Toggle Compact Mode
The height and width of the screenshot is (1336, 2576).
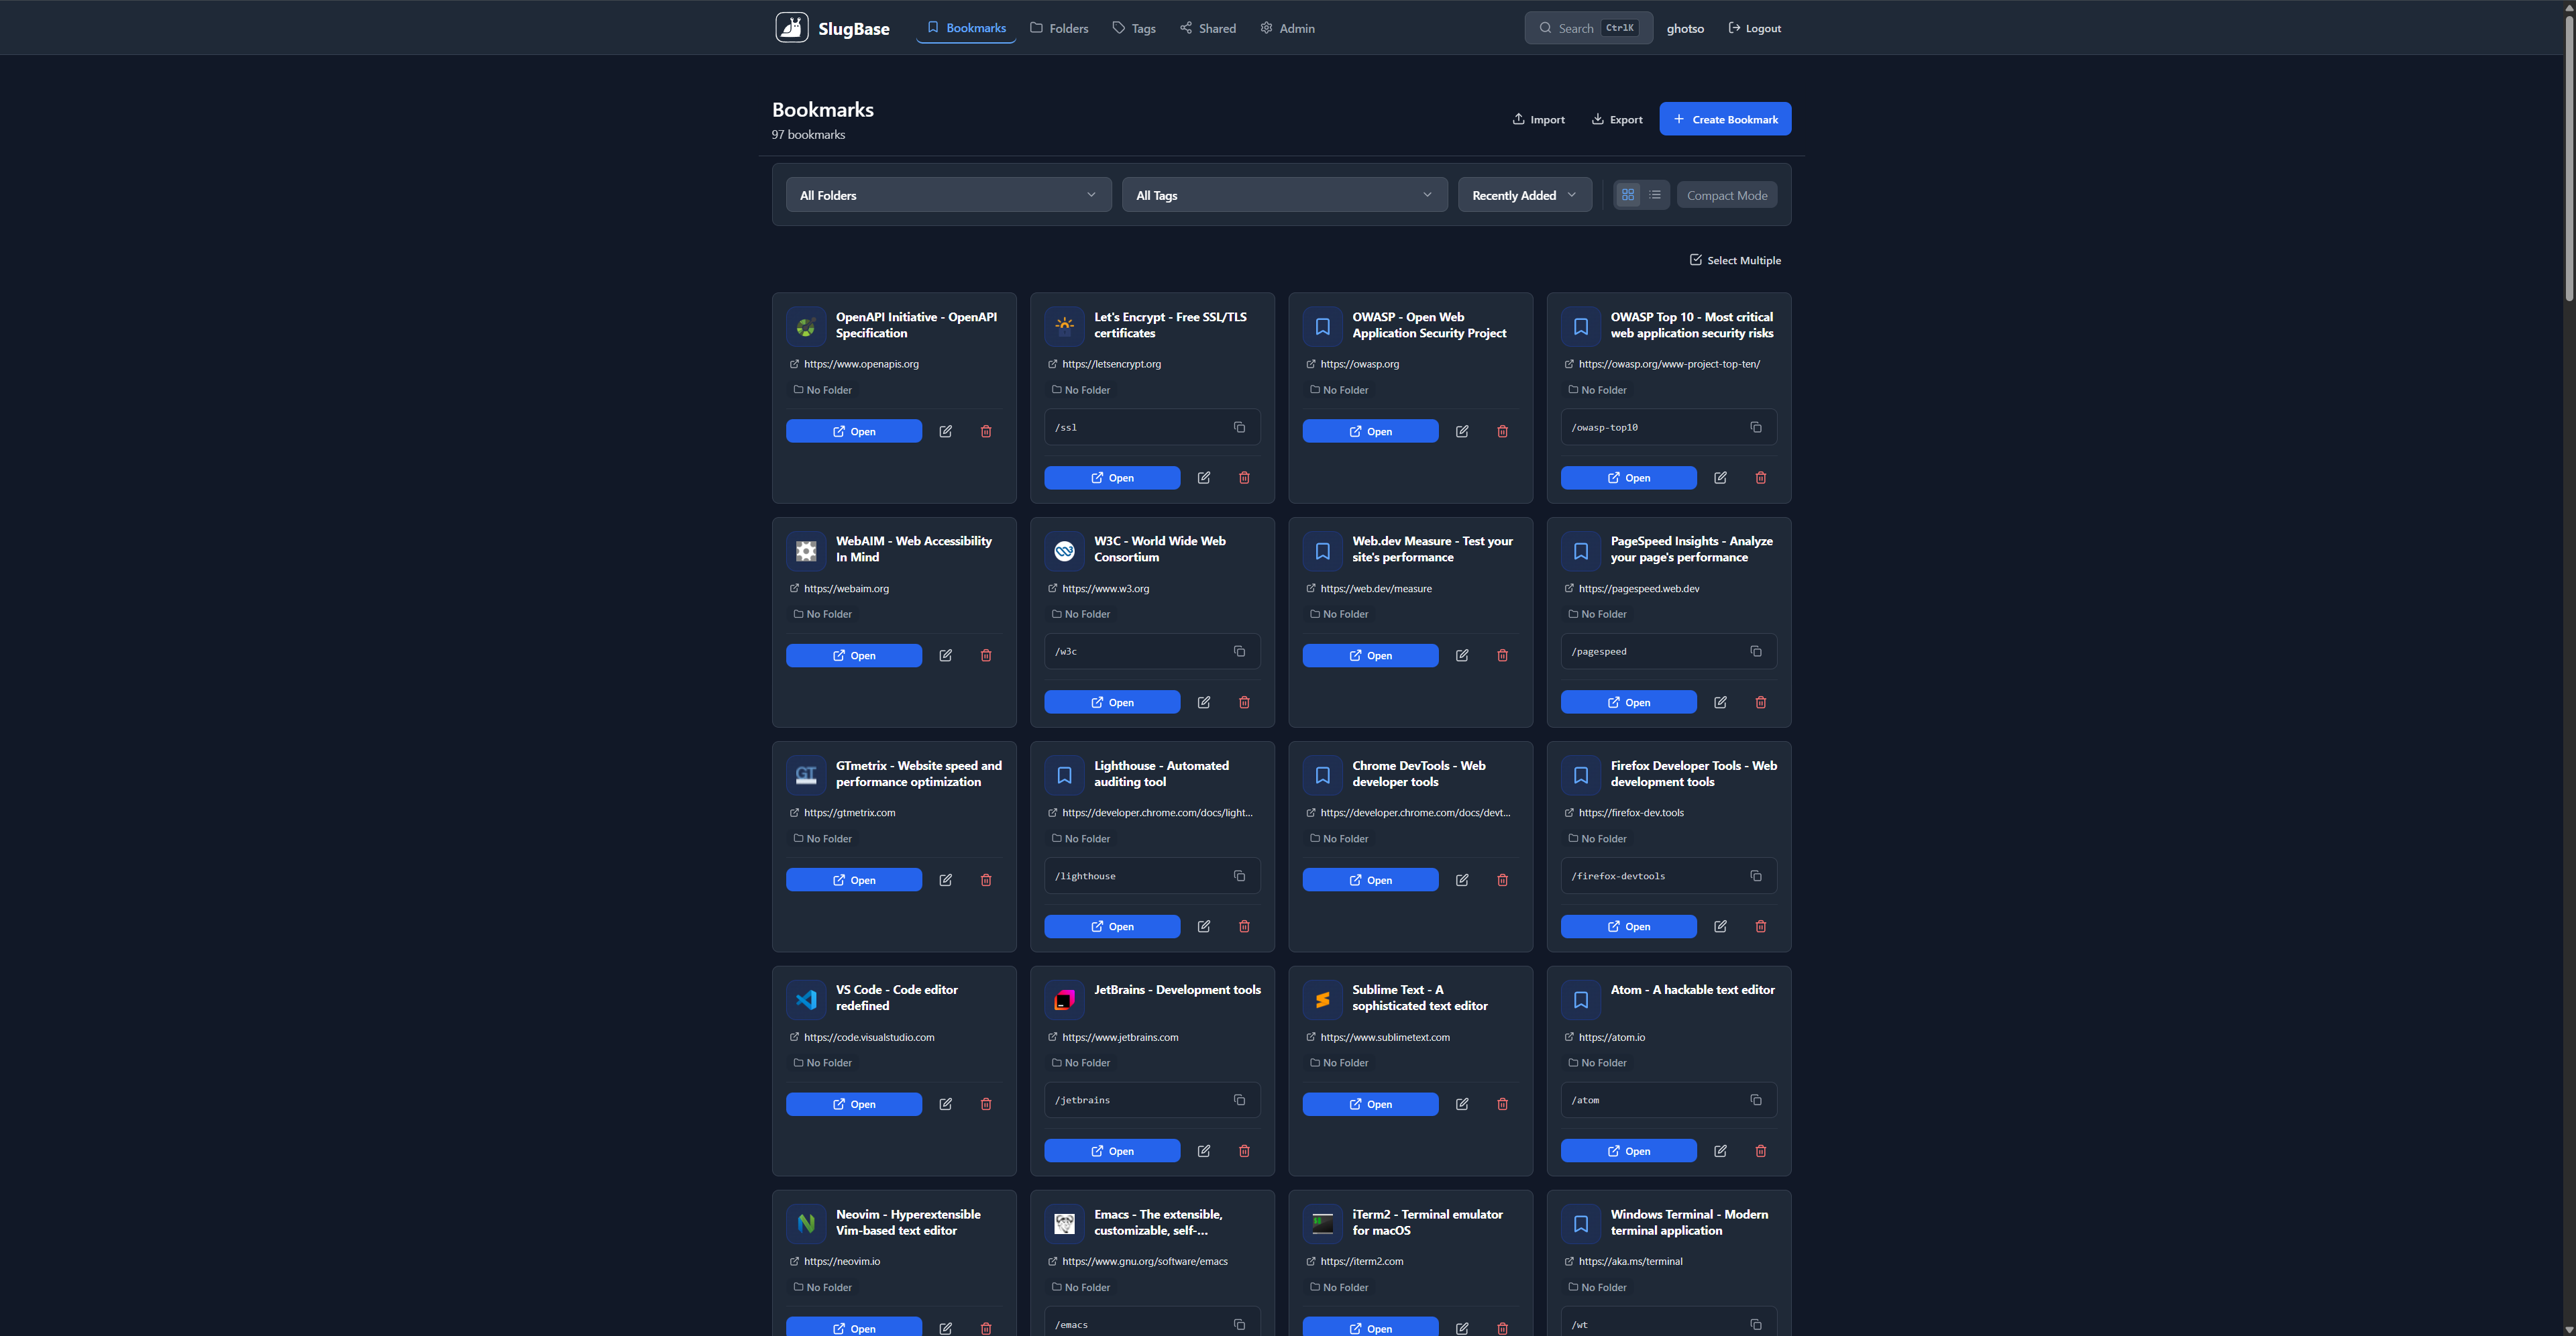point(1726,195)
